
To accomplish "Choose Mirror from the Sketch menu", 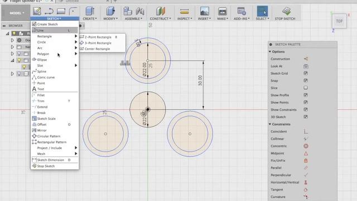I will tap(55, 130).
